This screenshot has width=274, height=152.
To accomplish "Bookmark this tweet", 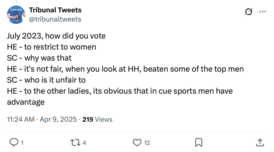I will 198,143.
